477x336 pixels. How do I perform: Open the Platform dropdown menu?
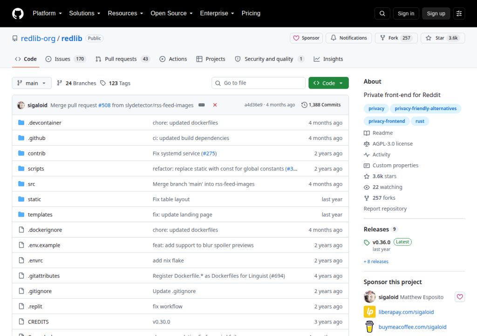(47, 14)
